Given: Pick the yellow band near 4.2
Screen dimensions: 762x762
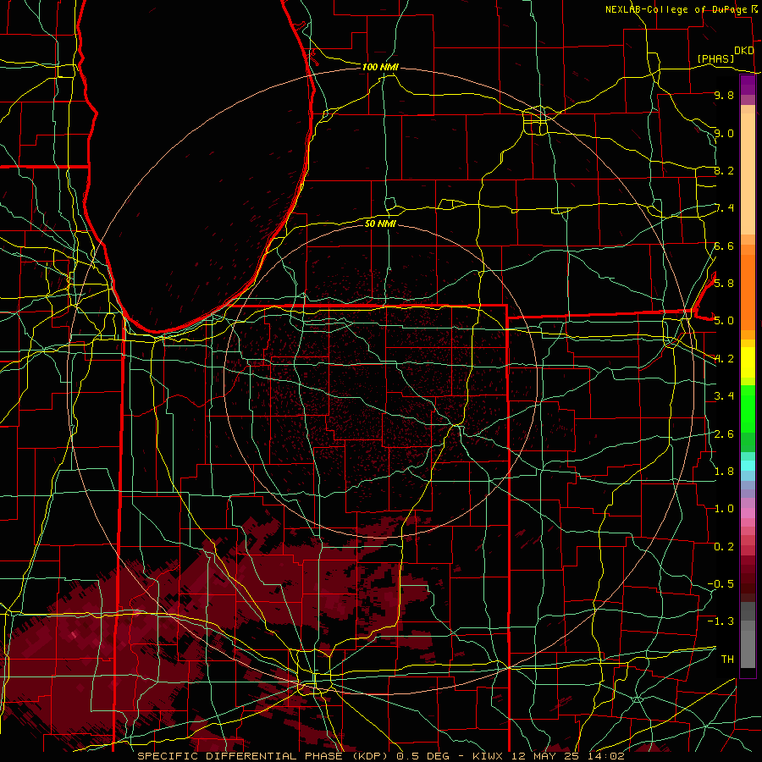Looking at the screenshot, I should (x=748, y=362).
